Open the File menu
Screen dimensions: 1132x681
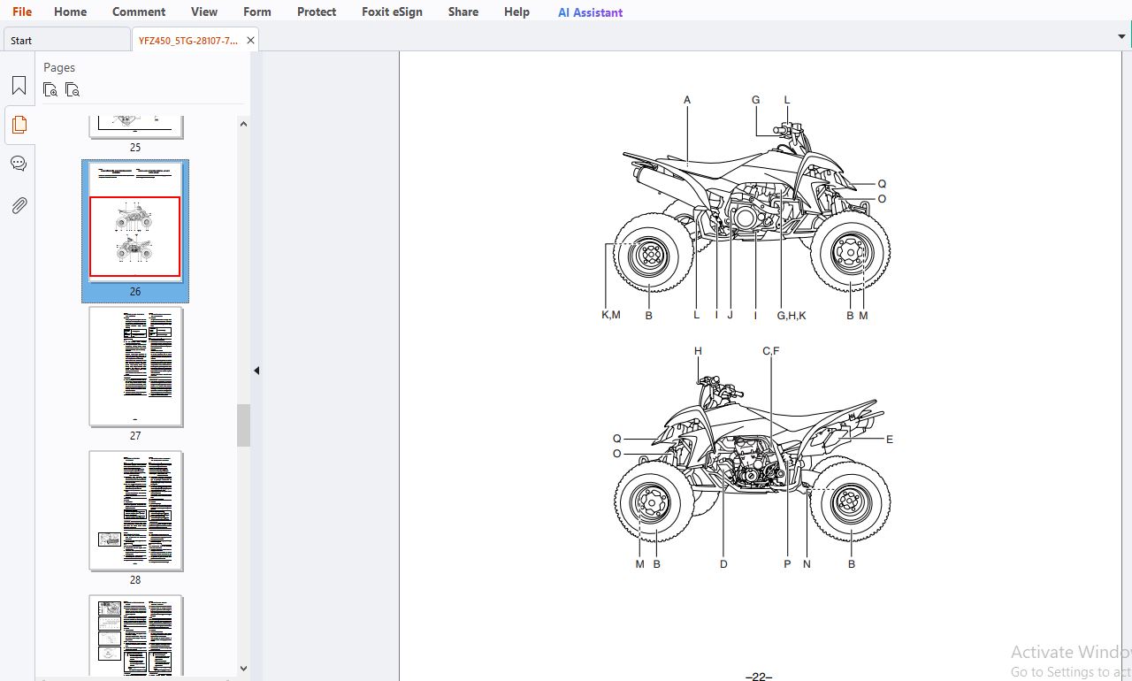coord(22,11)
